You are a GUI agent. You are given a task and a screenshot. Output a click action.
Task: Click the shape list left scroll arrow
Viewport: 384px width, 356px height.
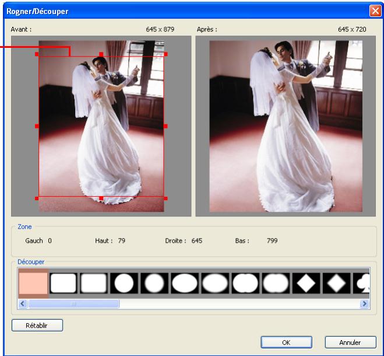pyautogui.click(x=23, y=303)
